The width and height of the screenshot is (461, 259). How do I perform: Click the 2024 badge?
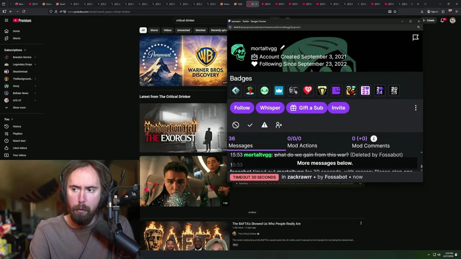(380, 91)
